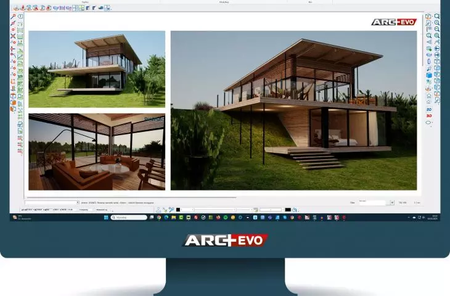Zoom out using the minus magnifier icon
Viewport: 450px width, 296px height.
coord(437,29)
